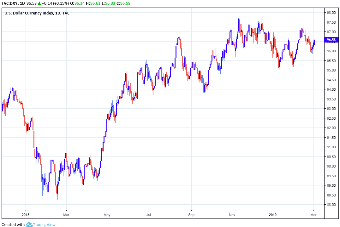The height and width of the screenshot is (227, 340).
Task: Click the 98.00 label on the price axis
Action: [331, 13]
